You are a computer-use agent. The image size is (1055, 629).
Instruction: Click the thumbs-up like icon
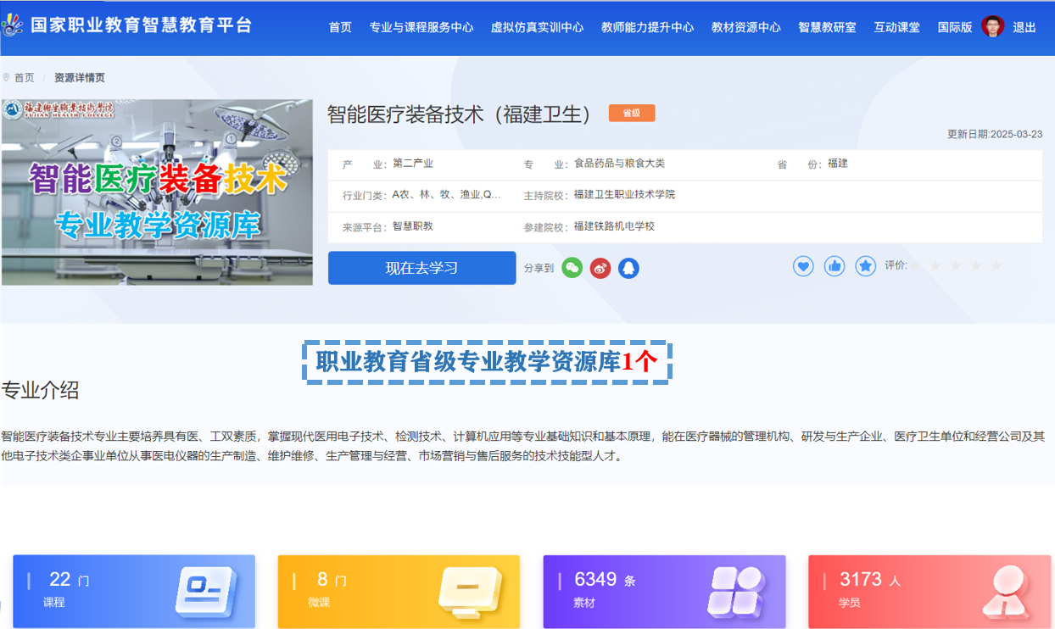tap(835, 266)
